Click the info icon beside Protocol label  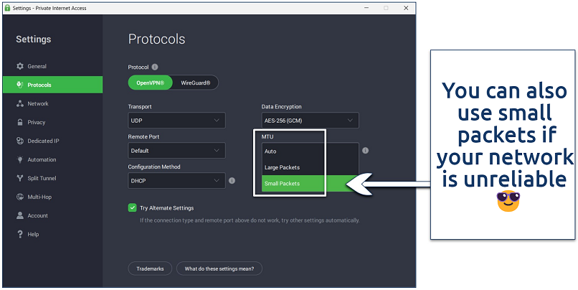155,67
